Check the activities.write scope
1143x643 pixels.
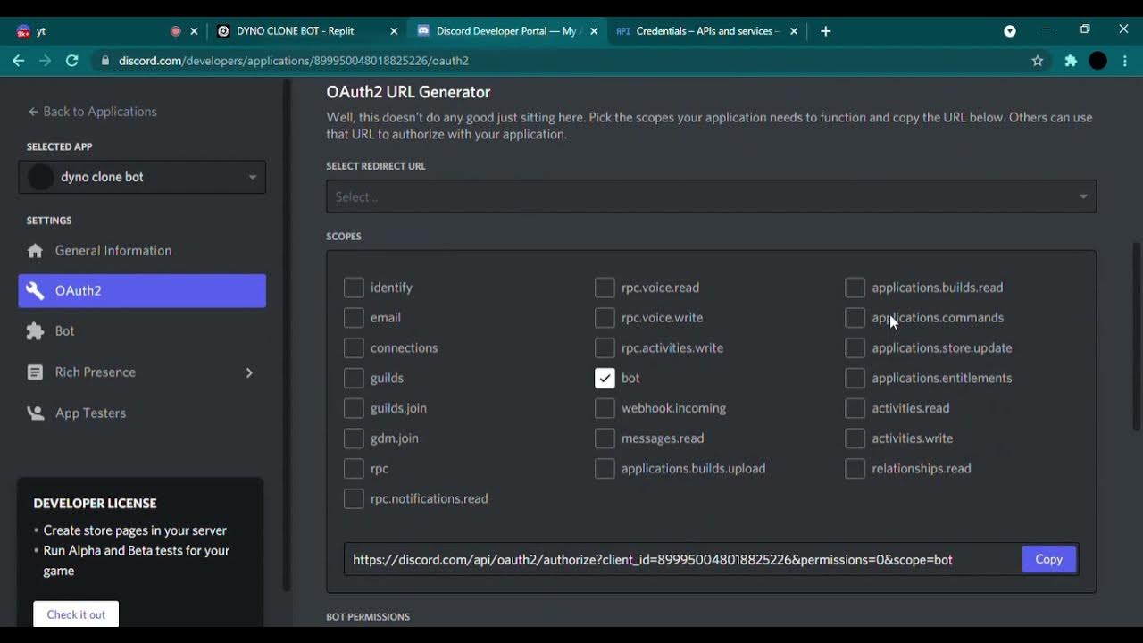point(855,438)
